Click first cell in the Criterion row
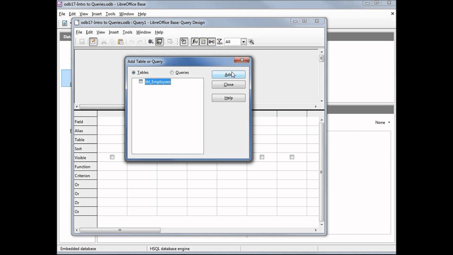The image size is (453, 255). coord(112,176)
